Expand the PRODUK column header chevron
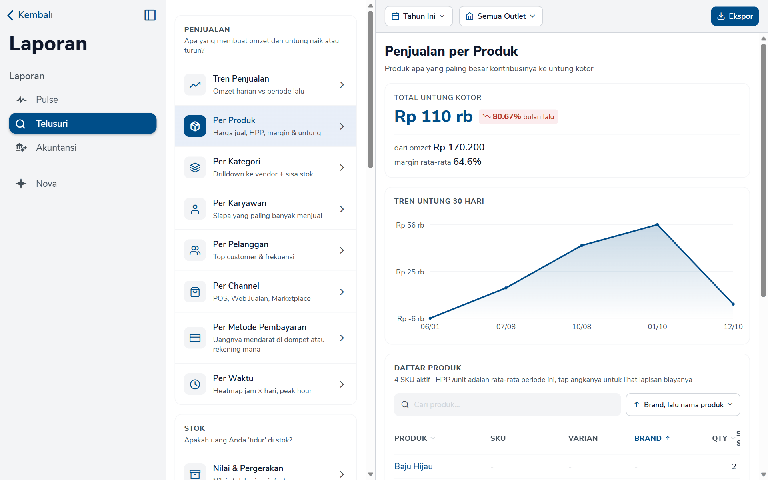Viewport: 768px width, 480px height. point(433,438)
